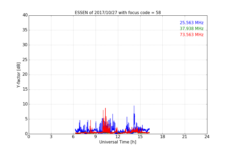Click x-axis tick label 18
The image size is (230, 153).
point(163,137)
